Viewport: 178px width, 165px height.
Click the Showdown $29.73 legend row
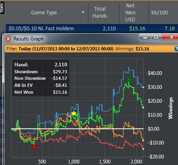(x=41, y=72)
